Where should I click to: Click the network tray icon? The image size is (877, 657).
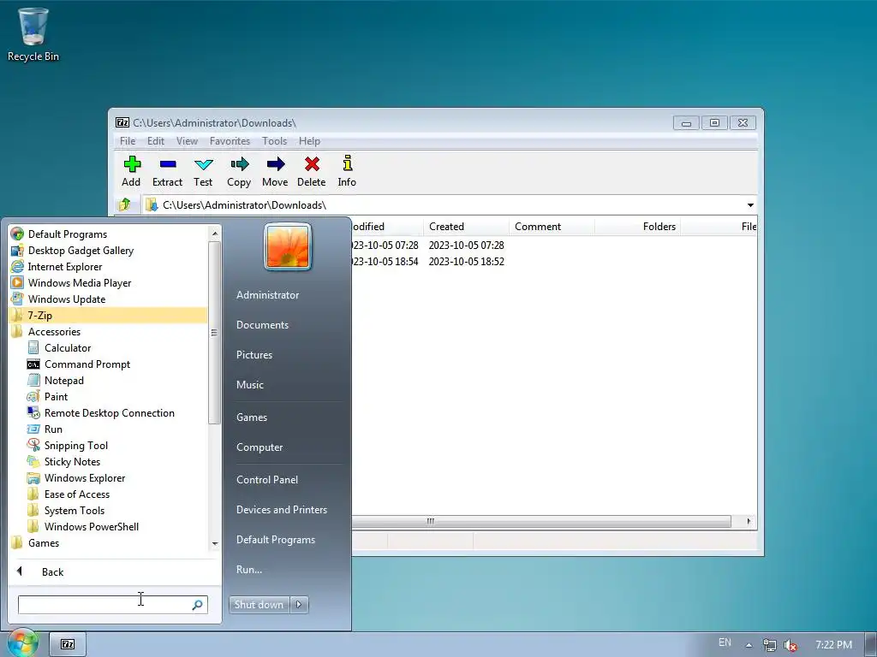coord(770,645)
